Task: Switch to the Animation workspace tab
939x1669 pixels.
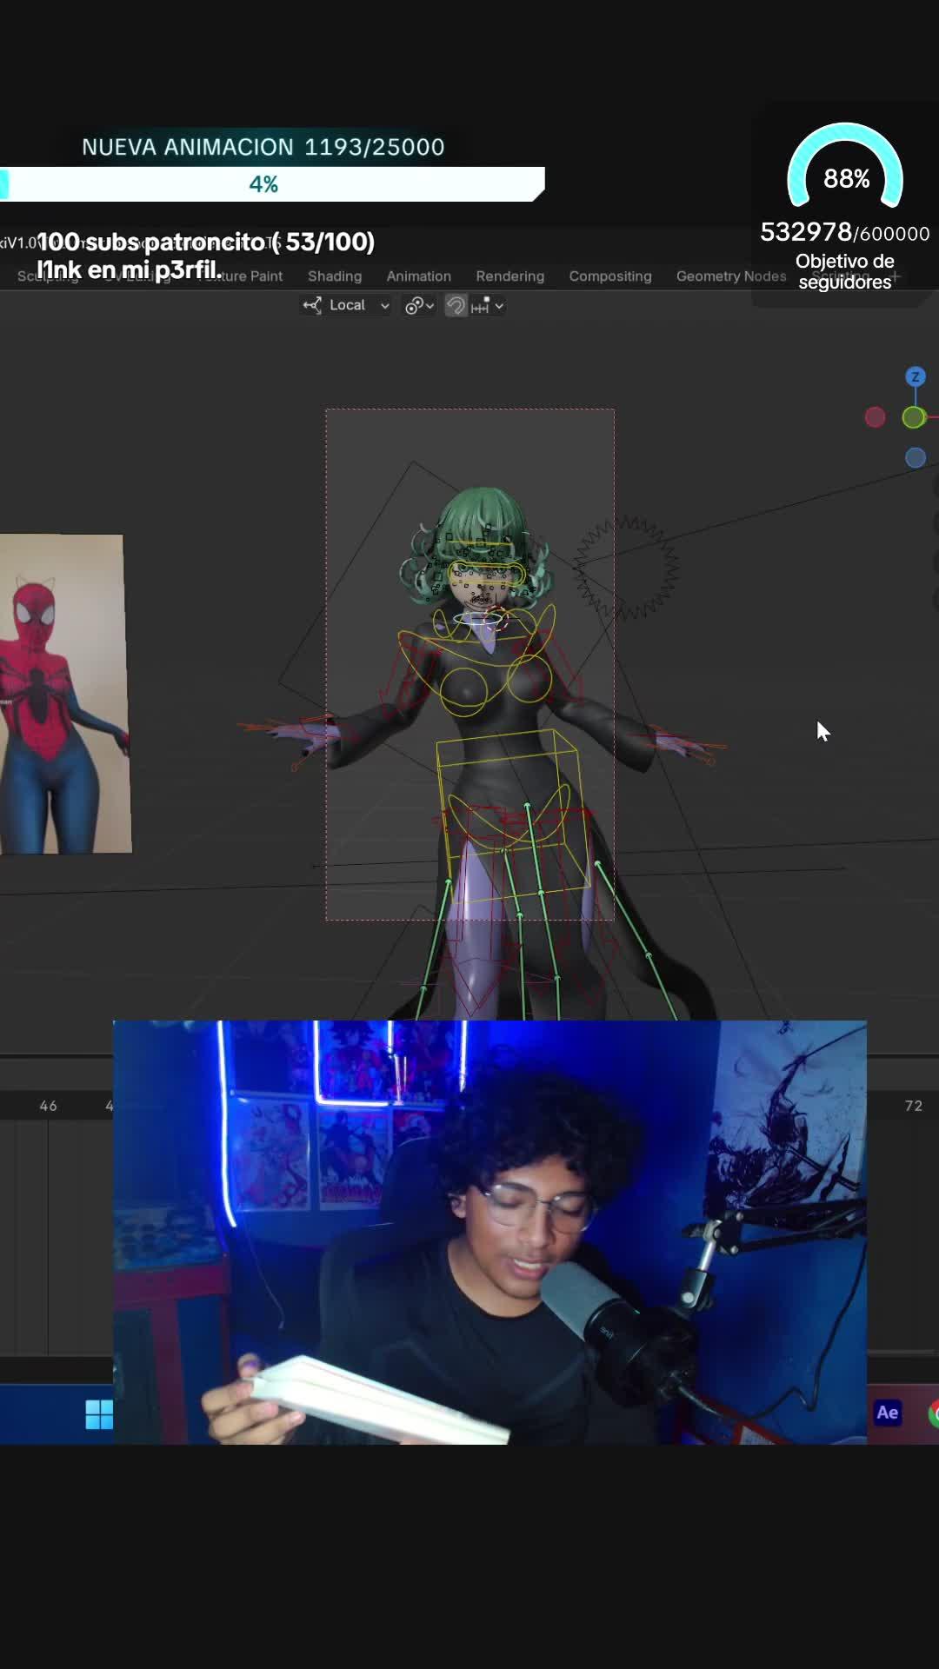Action: click(x=419, y=276)
